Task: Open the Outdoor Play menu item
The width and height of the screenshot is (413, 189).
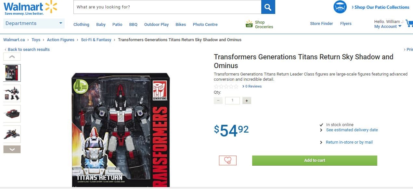Action: [156, 25]
